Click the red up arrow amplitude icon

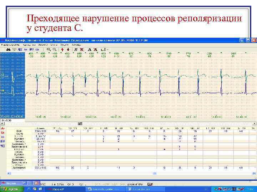click(x=62, y=49)
